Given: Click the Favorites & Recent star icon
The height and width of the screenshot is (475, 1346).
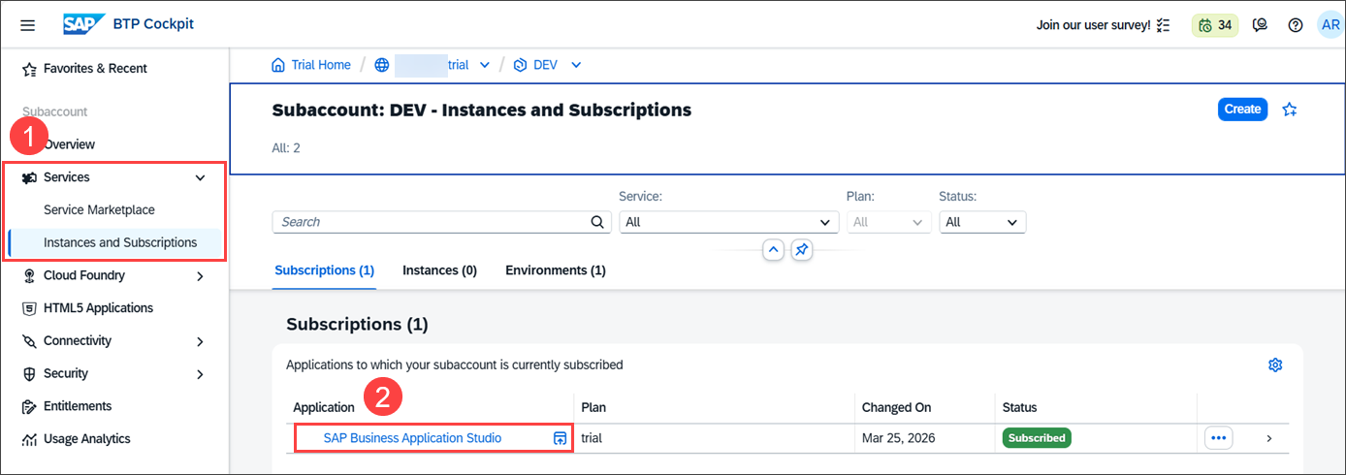Looking at the screenshot, I should pos(29,69).
